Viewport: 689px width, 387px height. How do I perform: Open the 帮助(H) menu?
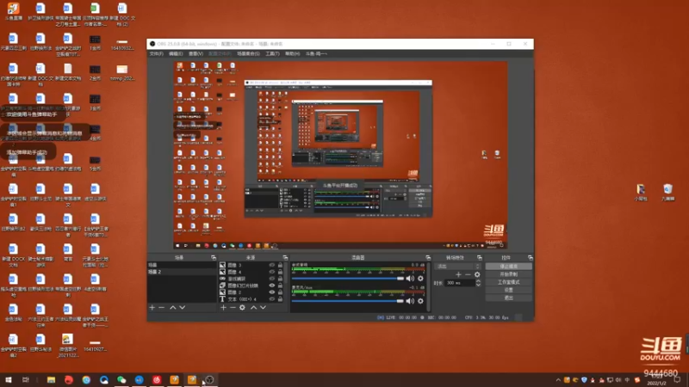click(x=292, y=53)
